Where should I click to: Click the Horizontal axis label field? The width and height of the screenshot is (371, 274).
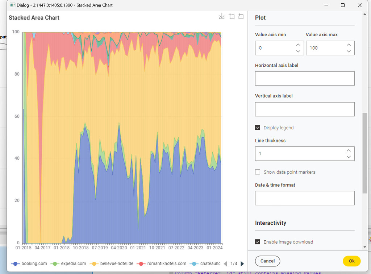305,78
